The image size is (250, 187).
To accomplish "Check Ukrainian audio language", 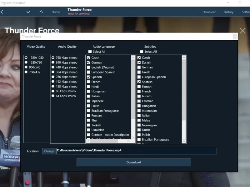I will tap(88, 130).
